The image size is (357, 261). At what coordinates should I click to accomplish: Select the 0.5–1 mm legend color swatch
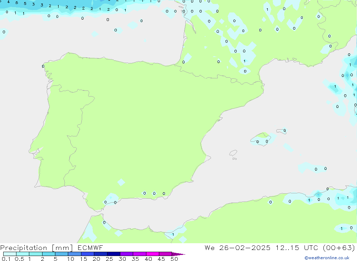pyautogui.click(x=23, y=254)
